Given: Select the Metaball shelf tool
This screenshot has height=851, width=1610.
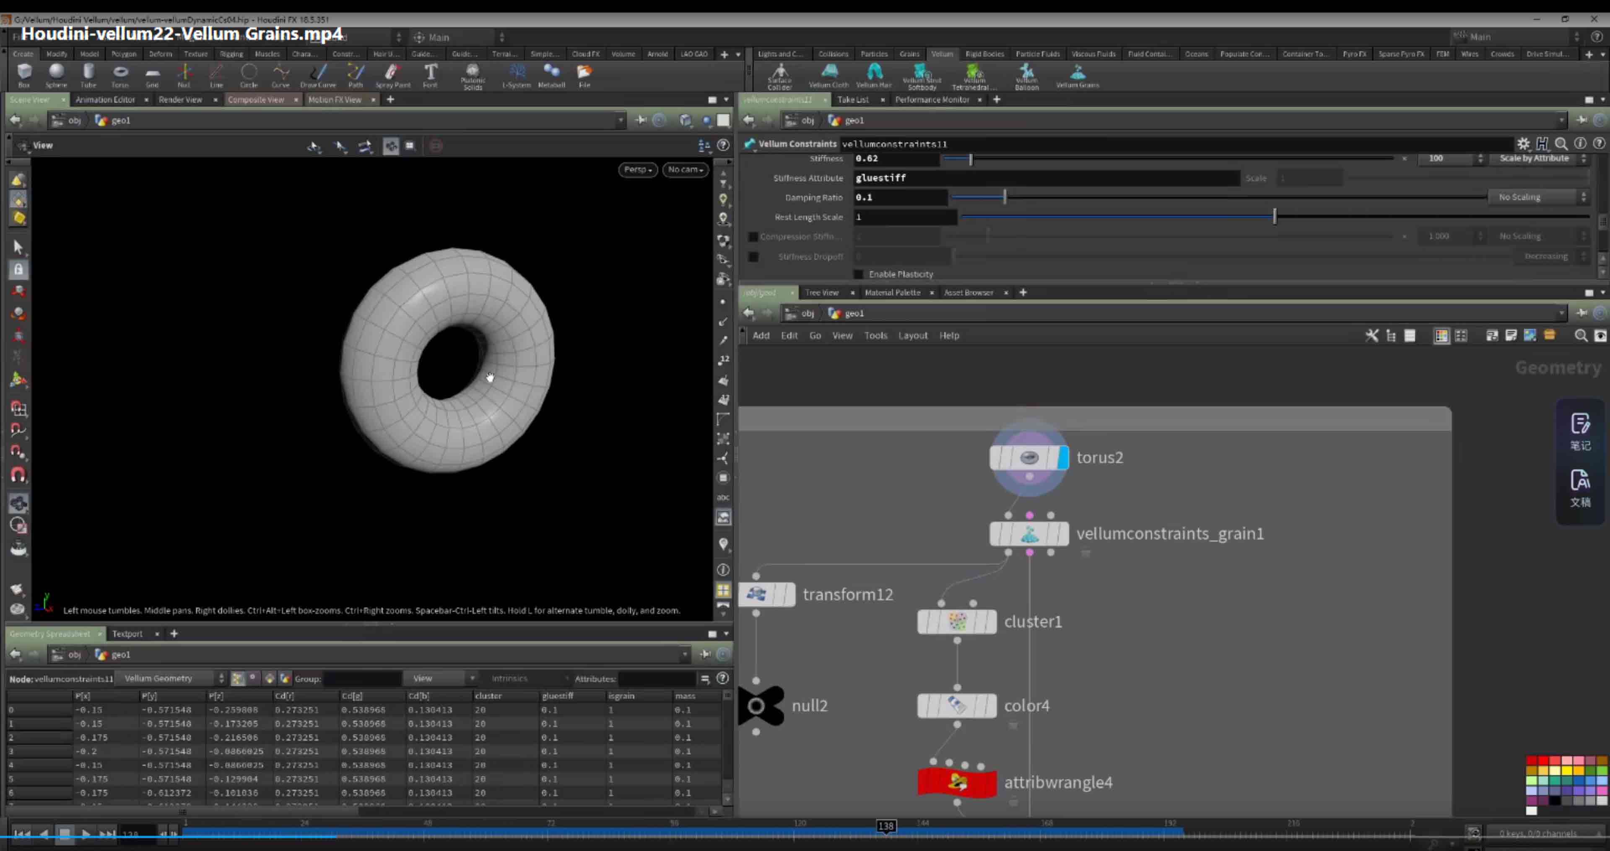Looking at the screenshot, I should [x=551, y=75].
